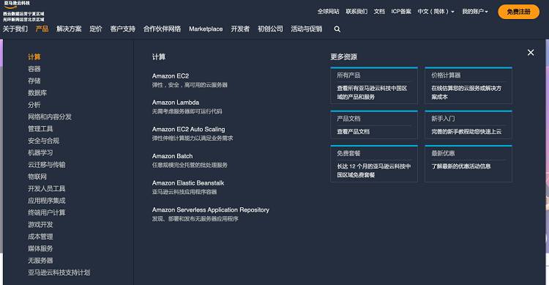
Task: Open the 初创公司 menu item
Action: (x=270, y=29)
